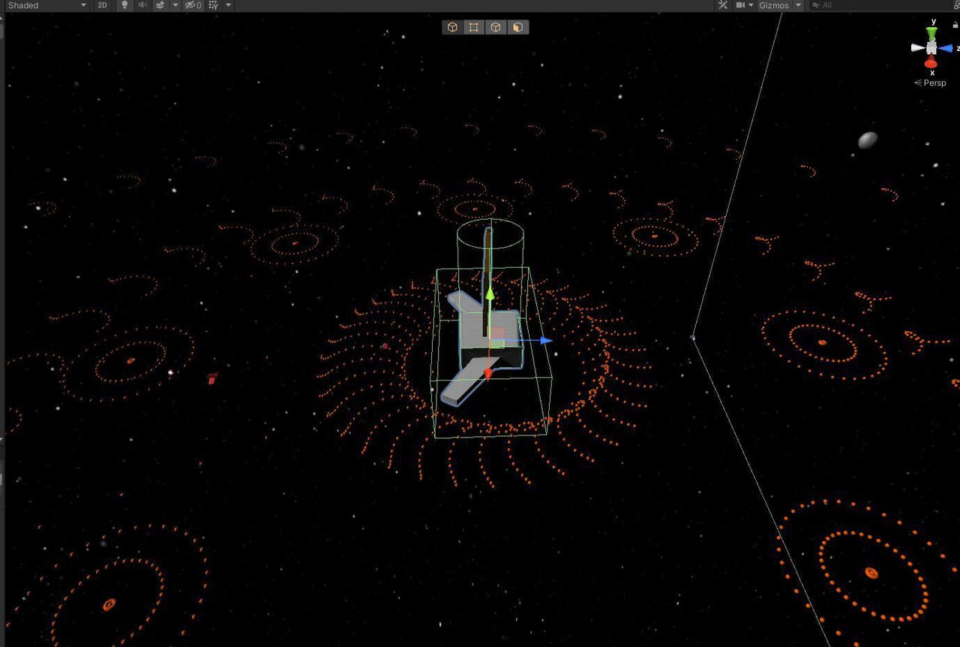The image size is (960, 647).
Task: Toggle scene view rotation lock icon
Action: [x=955, y=25]
